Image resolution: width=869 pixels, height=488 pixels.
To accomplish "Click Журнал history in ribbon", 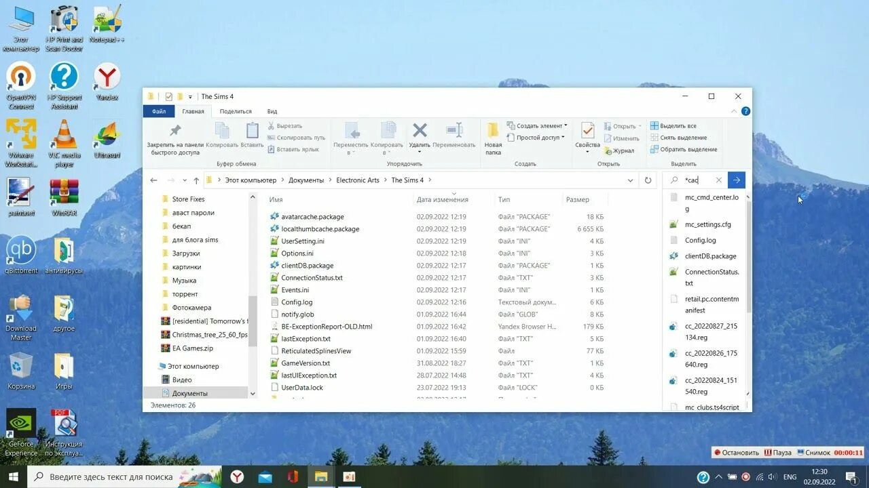I will click(619, 150).
